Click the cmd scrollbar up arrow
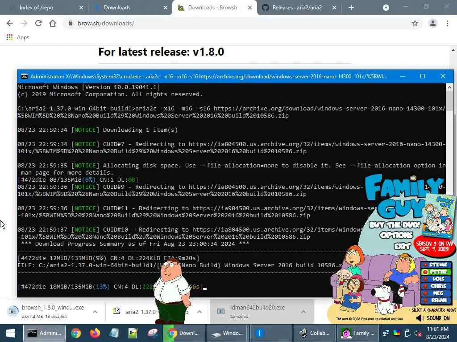The height and width of the screenshot is (342, 457). point(449,87)
